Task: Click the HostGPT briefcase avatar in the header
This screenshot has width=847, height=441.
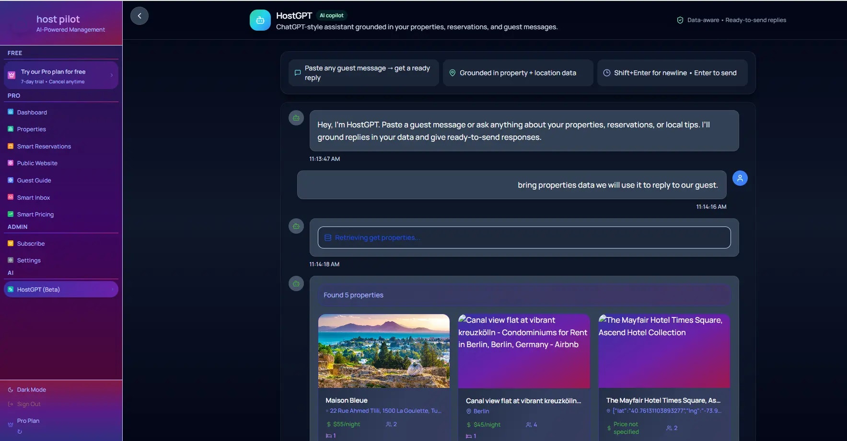Action: 260,20
